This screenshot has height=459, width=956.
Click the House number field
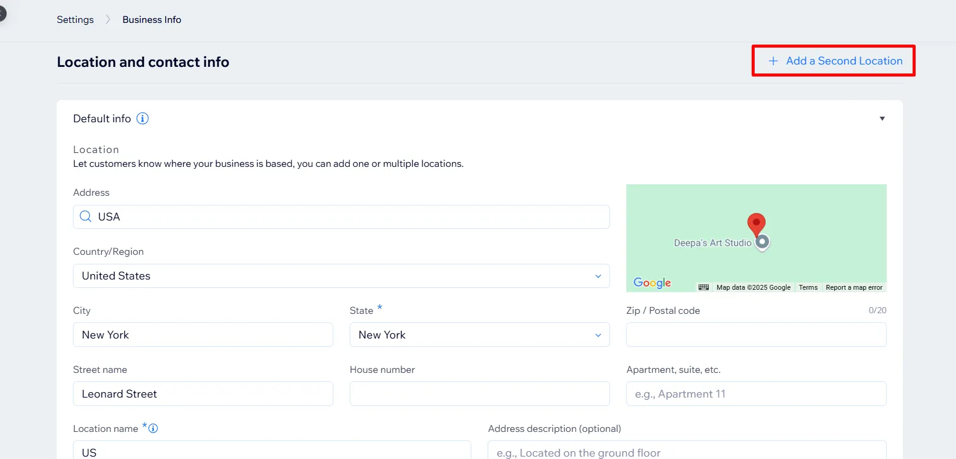(x=479, y=394)
